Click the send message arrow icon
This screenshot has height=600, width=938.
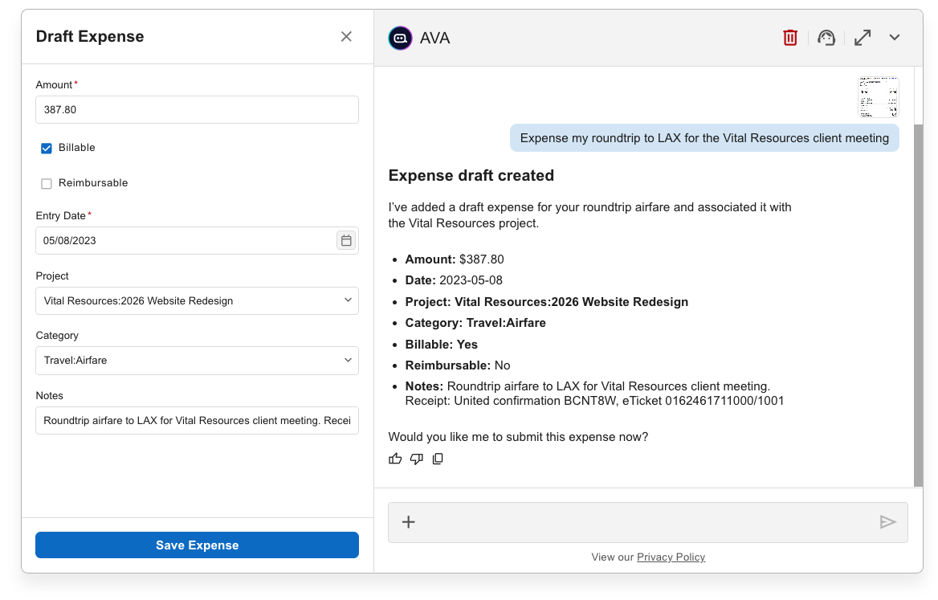887,522
